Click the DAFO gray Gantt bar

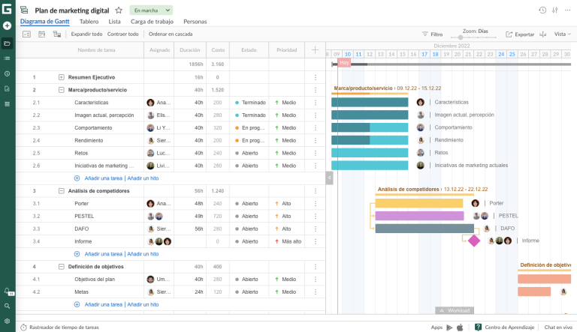[x=424, y=229]
